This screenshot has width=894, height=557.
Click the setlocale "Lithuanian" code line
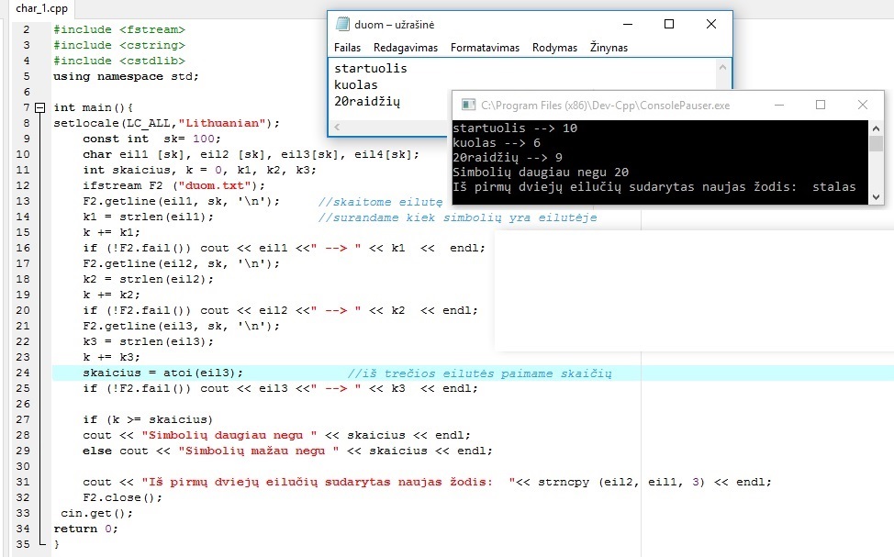[x=166, y=123]
